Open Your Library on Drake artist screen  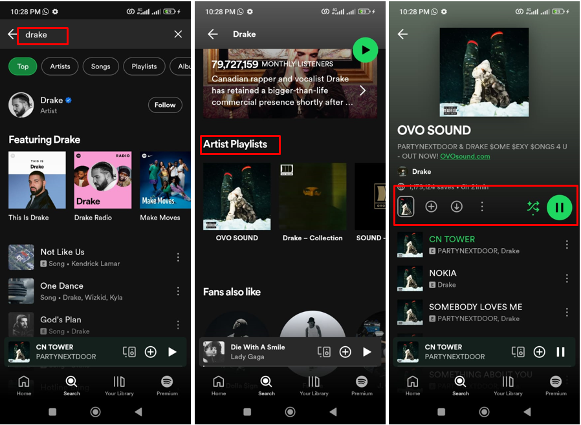(314, 386)
